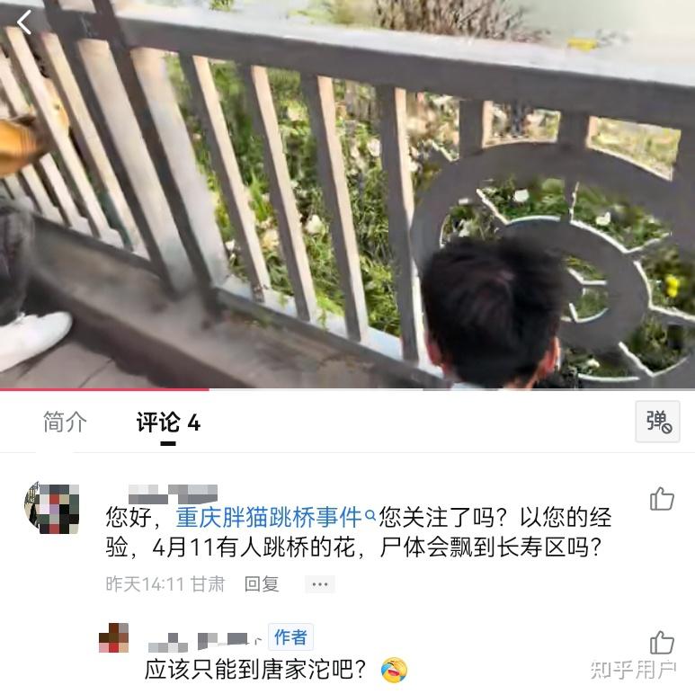Image resolution: width=695 pixels, height=694 pixels.
Task: Select the 评论 4 tab
Action: coord(168,423)
